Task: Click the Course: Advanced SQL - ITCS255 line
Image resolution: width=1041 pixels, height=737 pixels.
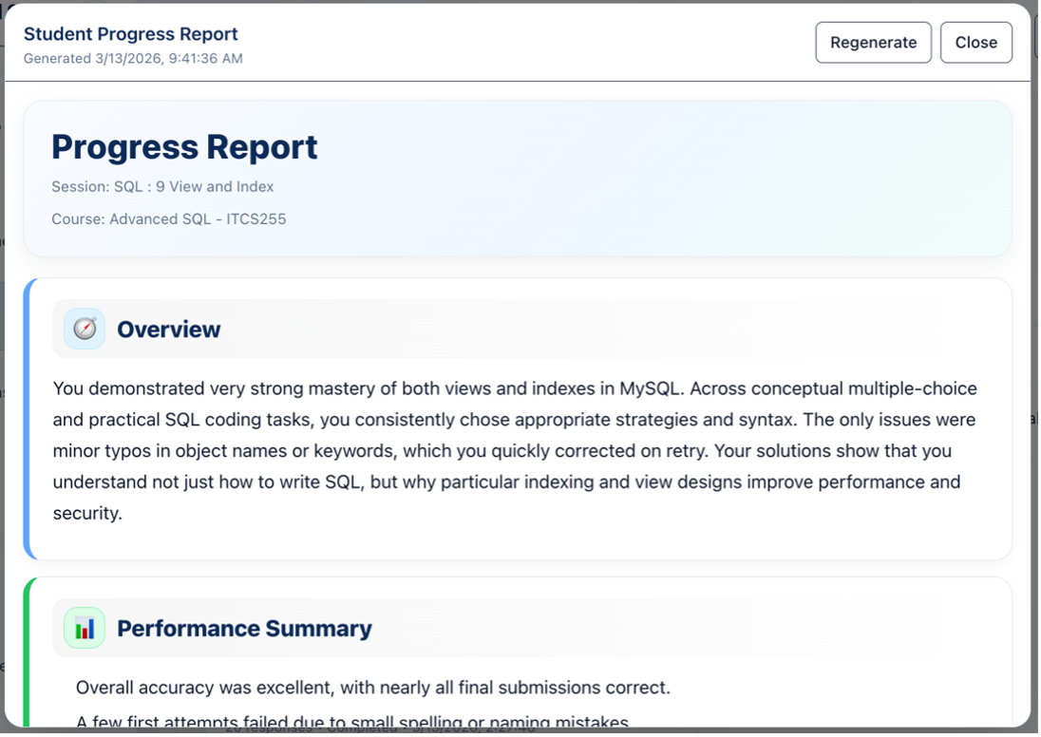Action: [x=168, y=219]
